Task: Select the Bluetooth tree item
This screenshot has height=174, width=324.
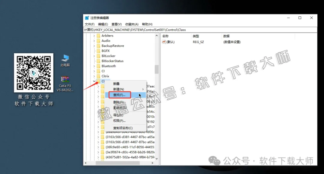Action: pyautogui.click(x=109, y=66)
